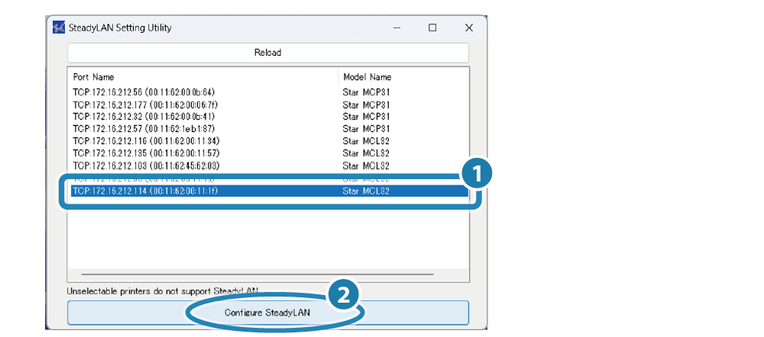The image size is (764, 337).
Task: Select port TCP:172.16.212.116 row
Action: [269, 141]
